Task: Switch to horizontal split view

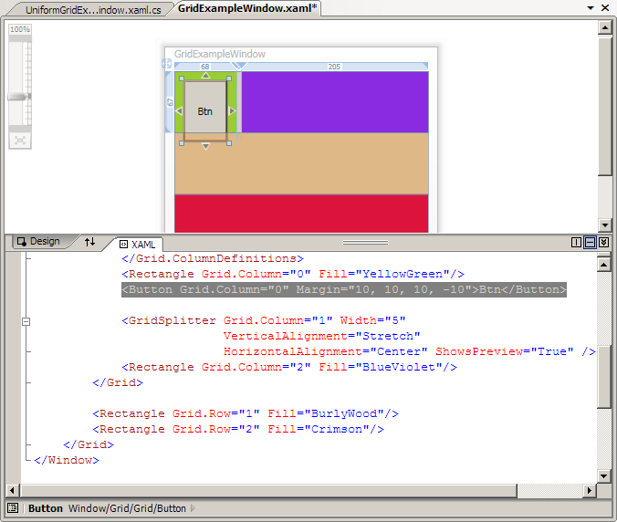Action: [x=590, y=243]
